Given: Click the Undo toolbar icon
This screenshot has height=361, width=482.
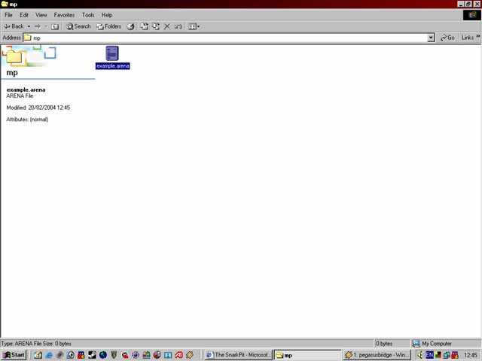Looking at the screenshot, I should (x=178, y=26).
